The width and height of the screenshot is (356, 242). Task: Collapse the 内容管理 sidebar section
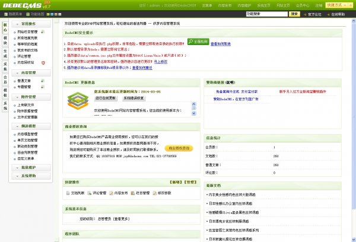click(31, 73)
